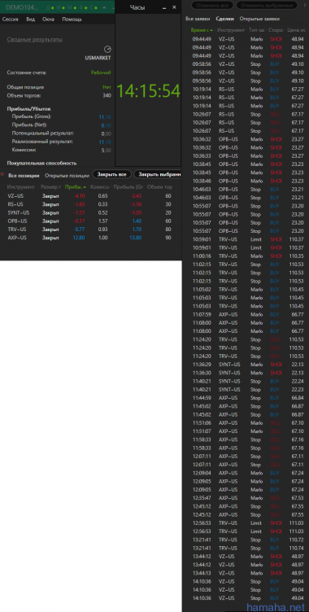Expand the arrow next to DEMO104 title
This screenshot has width=309, height=612.
[x=104, y=7]
